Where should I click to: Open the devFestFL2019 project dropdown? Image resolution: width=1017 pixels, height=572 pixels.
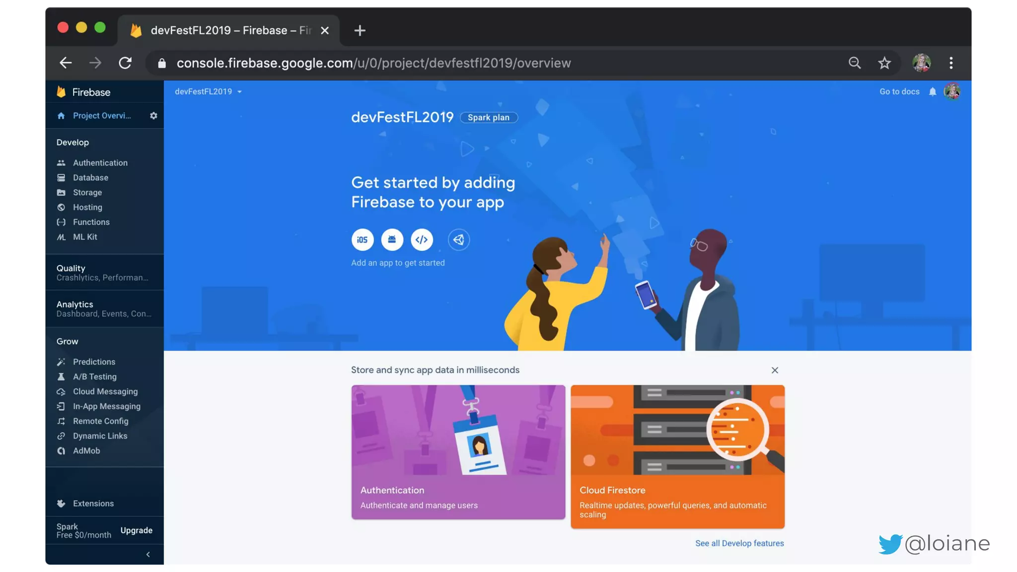tap(208, 91)
